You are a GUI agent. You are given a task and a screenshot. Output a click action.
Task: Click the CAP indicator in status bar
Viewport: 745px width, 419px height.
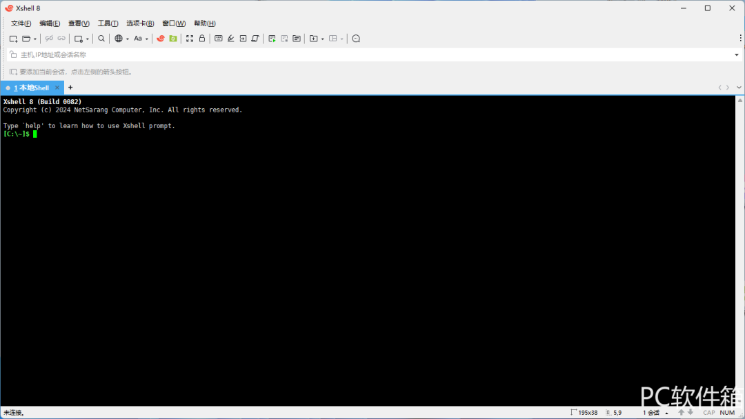709,412
